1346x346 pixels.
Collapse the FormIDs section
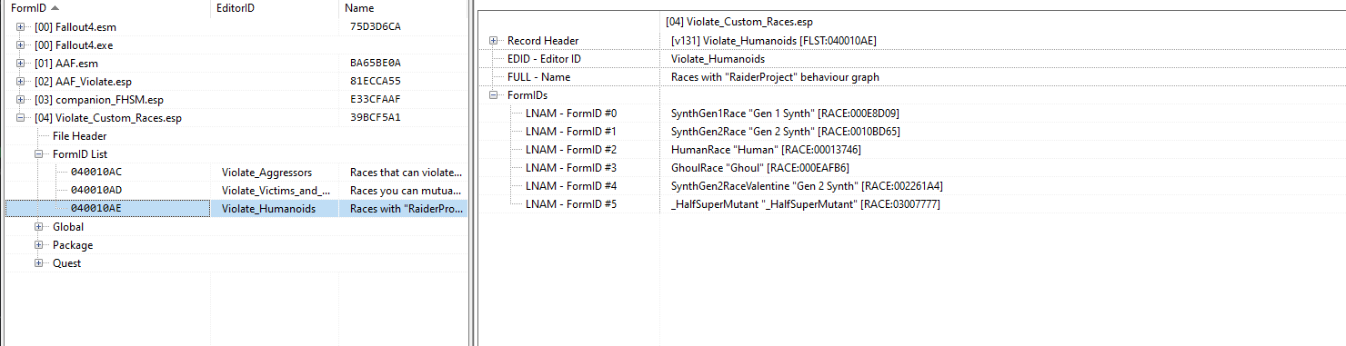pyautogui.click(x=494, y=94)
